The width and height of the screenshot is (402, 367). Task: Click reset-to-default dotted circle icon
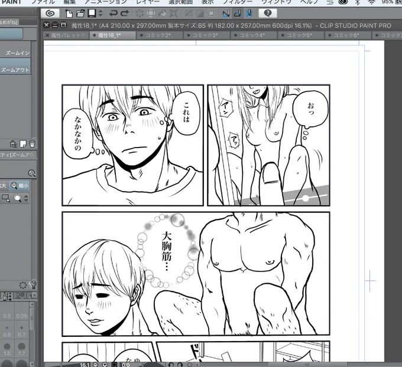(x=23, y=285)
